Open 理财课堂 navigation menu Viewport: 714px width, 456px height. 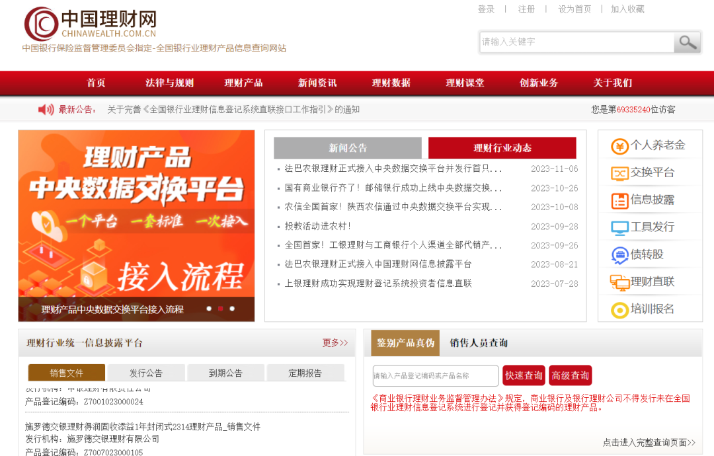465,83
